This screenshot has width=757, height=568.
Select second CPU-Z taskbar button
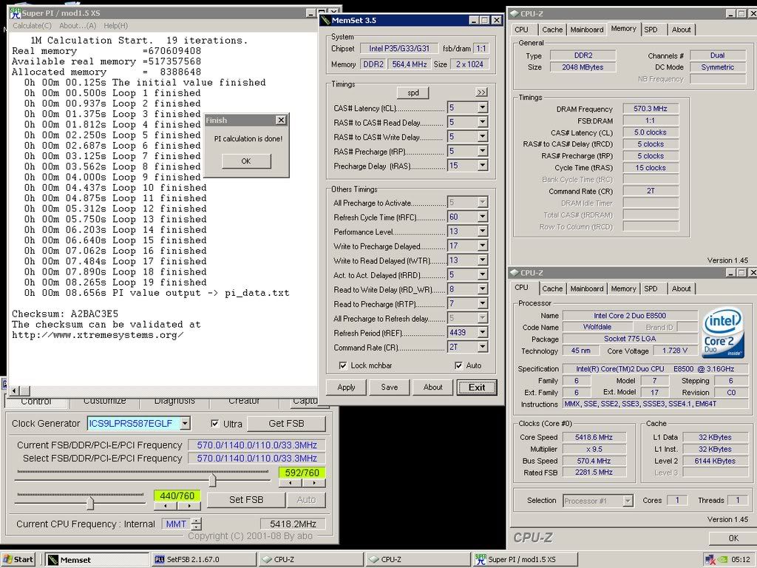coord(417,559)
